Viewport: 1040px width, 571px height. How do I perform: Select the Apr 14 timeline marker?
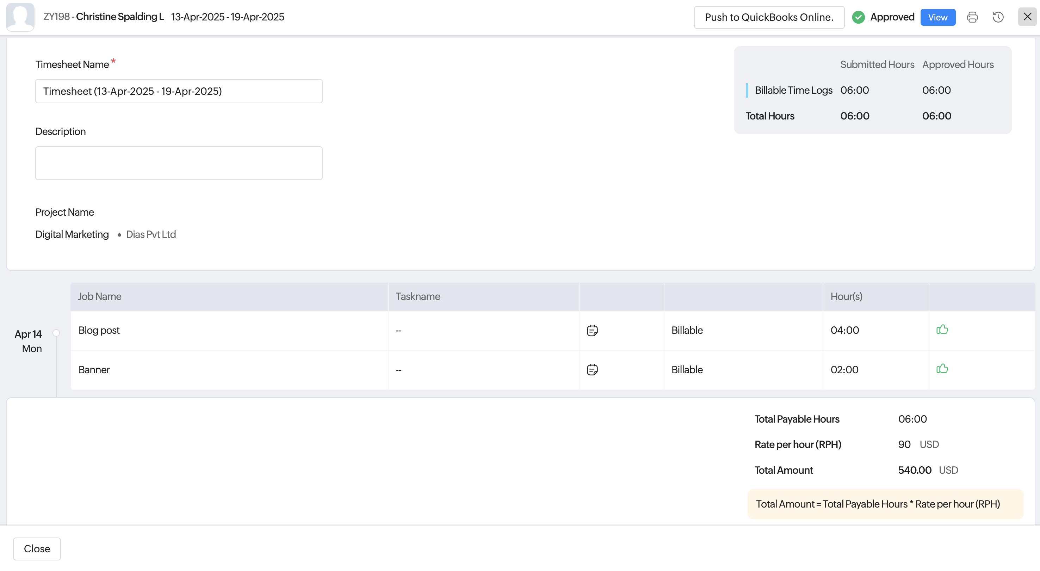tap(56, 333)
